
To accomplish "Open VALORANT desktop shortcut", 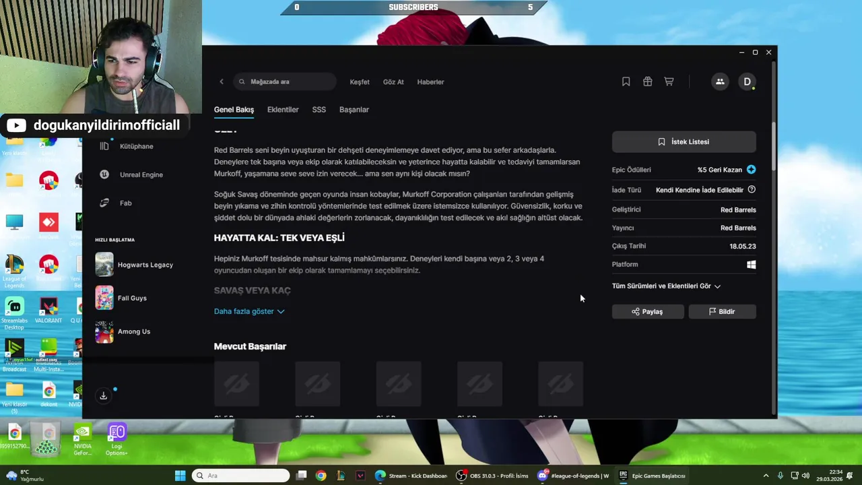I will [48, 311].
